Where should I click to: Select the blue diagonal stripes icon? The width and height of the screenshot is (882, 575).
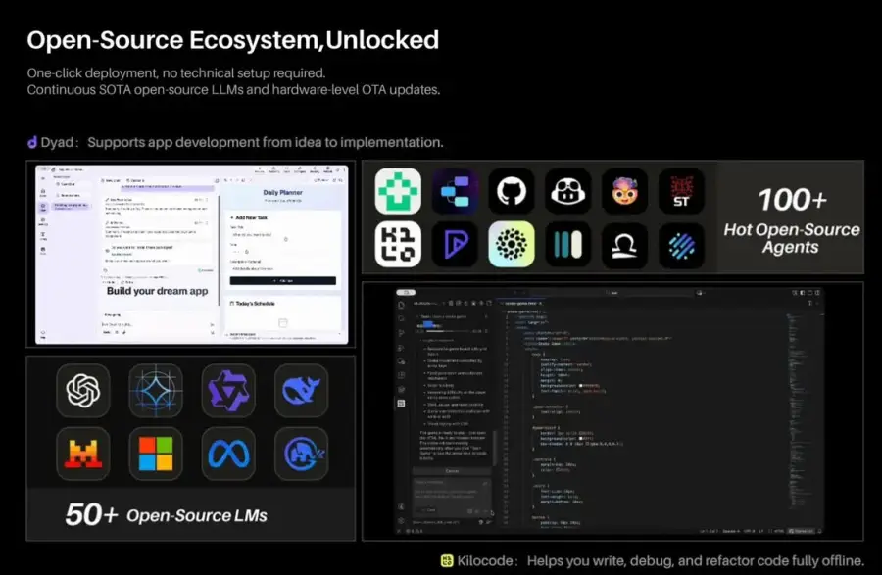pos(681,245)
